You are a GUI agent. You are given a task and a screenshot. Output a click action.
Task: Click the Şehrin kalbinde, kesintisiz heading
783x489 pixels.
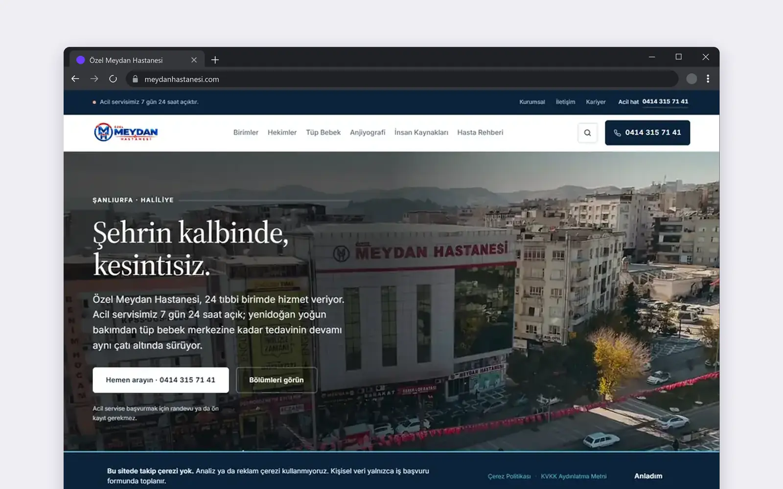click(x=191, y=249)
